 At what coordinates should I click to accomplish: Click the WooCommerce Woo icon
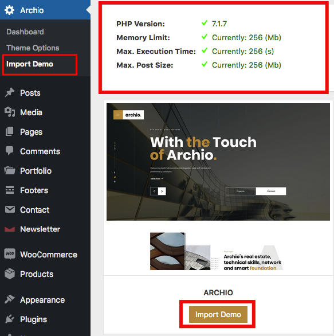10,254
